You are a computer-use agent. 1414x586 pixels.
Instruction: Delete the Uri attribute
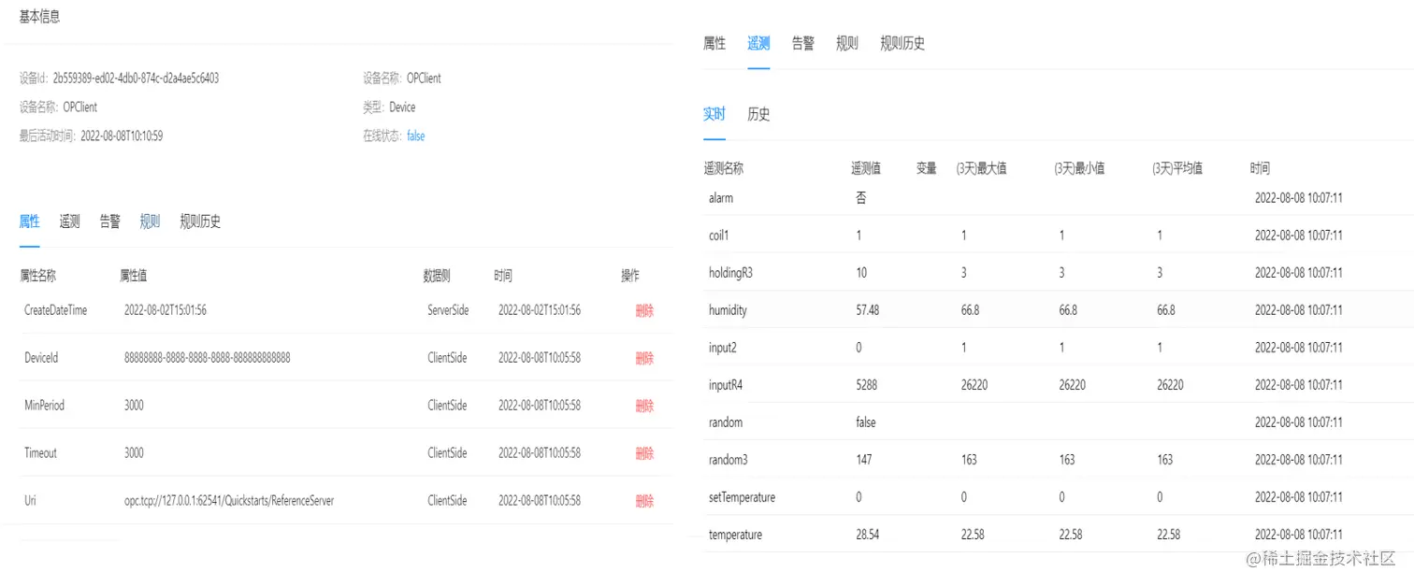click(644, 501)
